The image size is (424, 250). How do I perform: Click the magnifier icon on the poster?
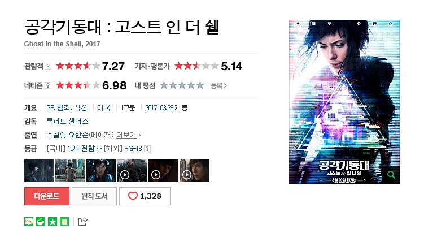[391, 175]
